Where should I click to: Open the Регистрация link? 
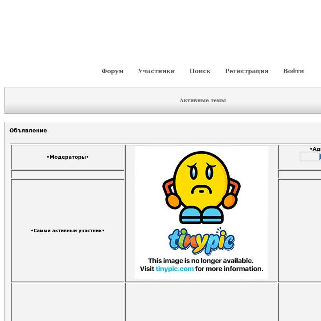(x=247, y=71)
